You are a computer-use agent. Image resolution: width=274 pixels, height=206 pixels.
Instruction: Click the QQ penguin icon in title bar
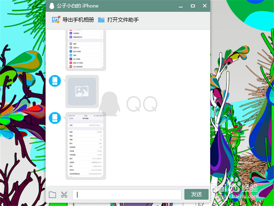click(x=52, y=6)
